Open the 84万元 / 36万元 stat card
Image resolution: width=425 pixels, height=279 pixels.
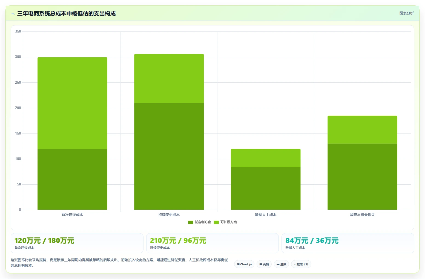[x=348, y=243]
